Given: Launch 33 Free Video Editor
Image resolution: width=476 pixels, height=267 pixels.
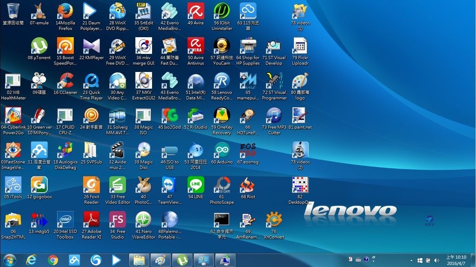Looking at the screenshot, I should pos(118,185).
